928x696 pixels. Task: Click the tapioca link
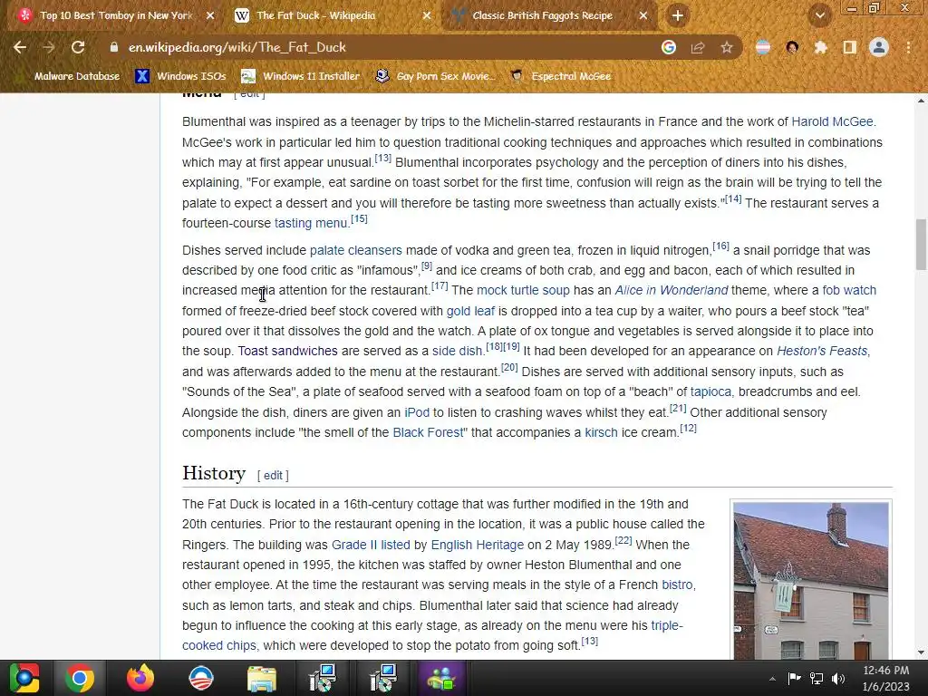pyautogui.click(x=710, y=391)
